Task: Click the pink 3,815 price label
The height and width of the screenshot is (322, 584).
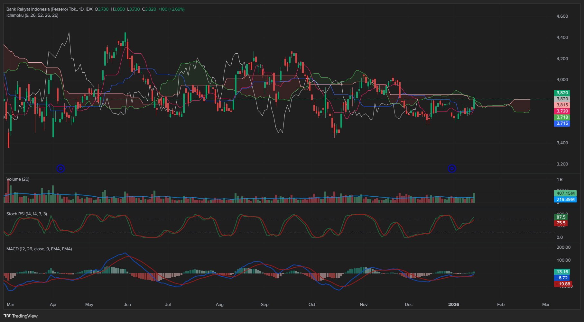Action: tap(562, 105)
